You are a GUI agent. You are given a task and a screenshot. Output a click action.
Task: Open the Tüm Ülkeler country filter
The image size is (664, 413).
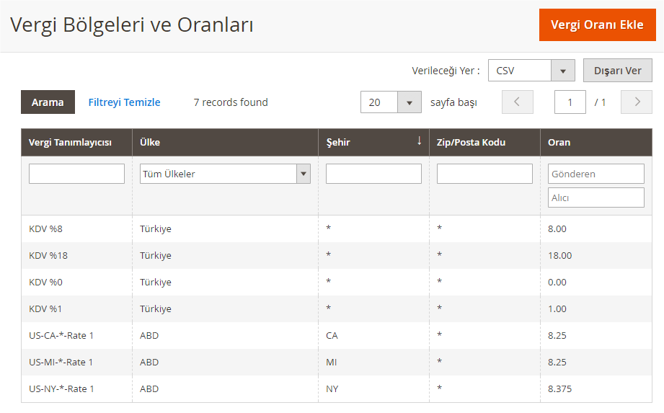pos(225,174)
